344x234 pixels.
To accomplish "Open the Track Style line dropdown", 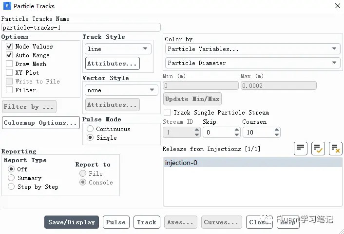I will [118, 49].
